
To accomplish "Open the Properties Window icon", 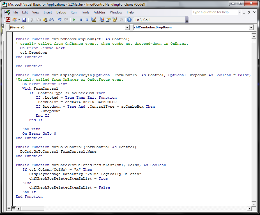I will pyautogui.click(x=108, y=20).
